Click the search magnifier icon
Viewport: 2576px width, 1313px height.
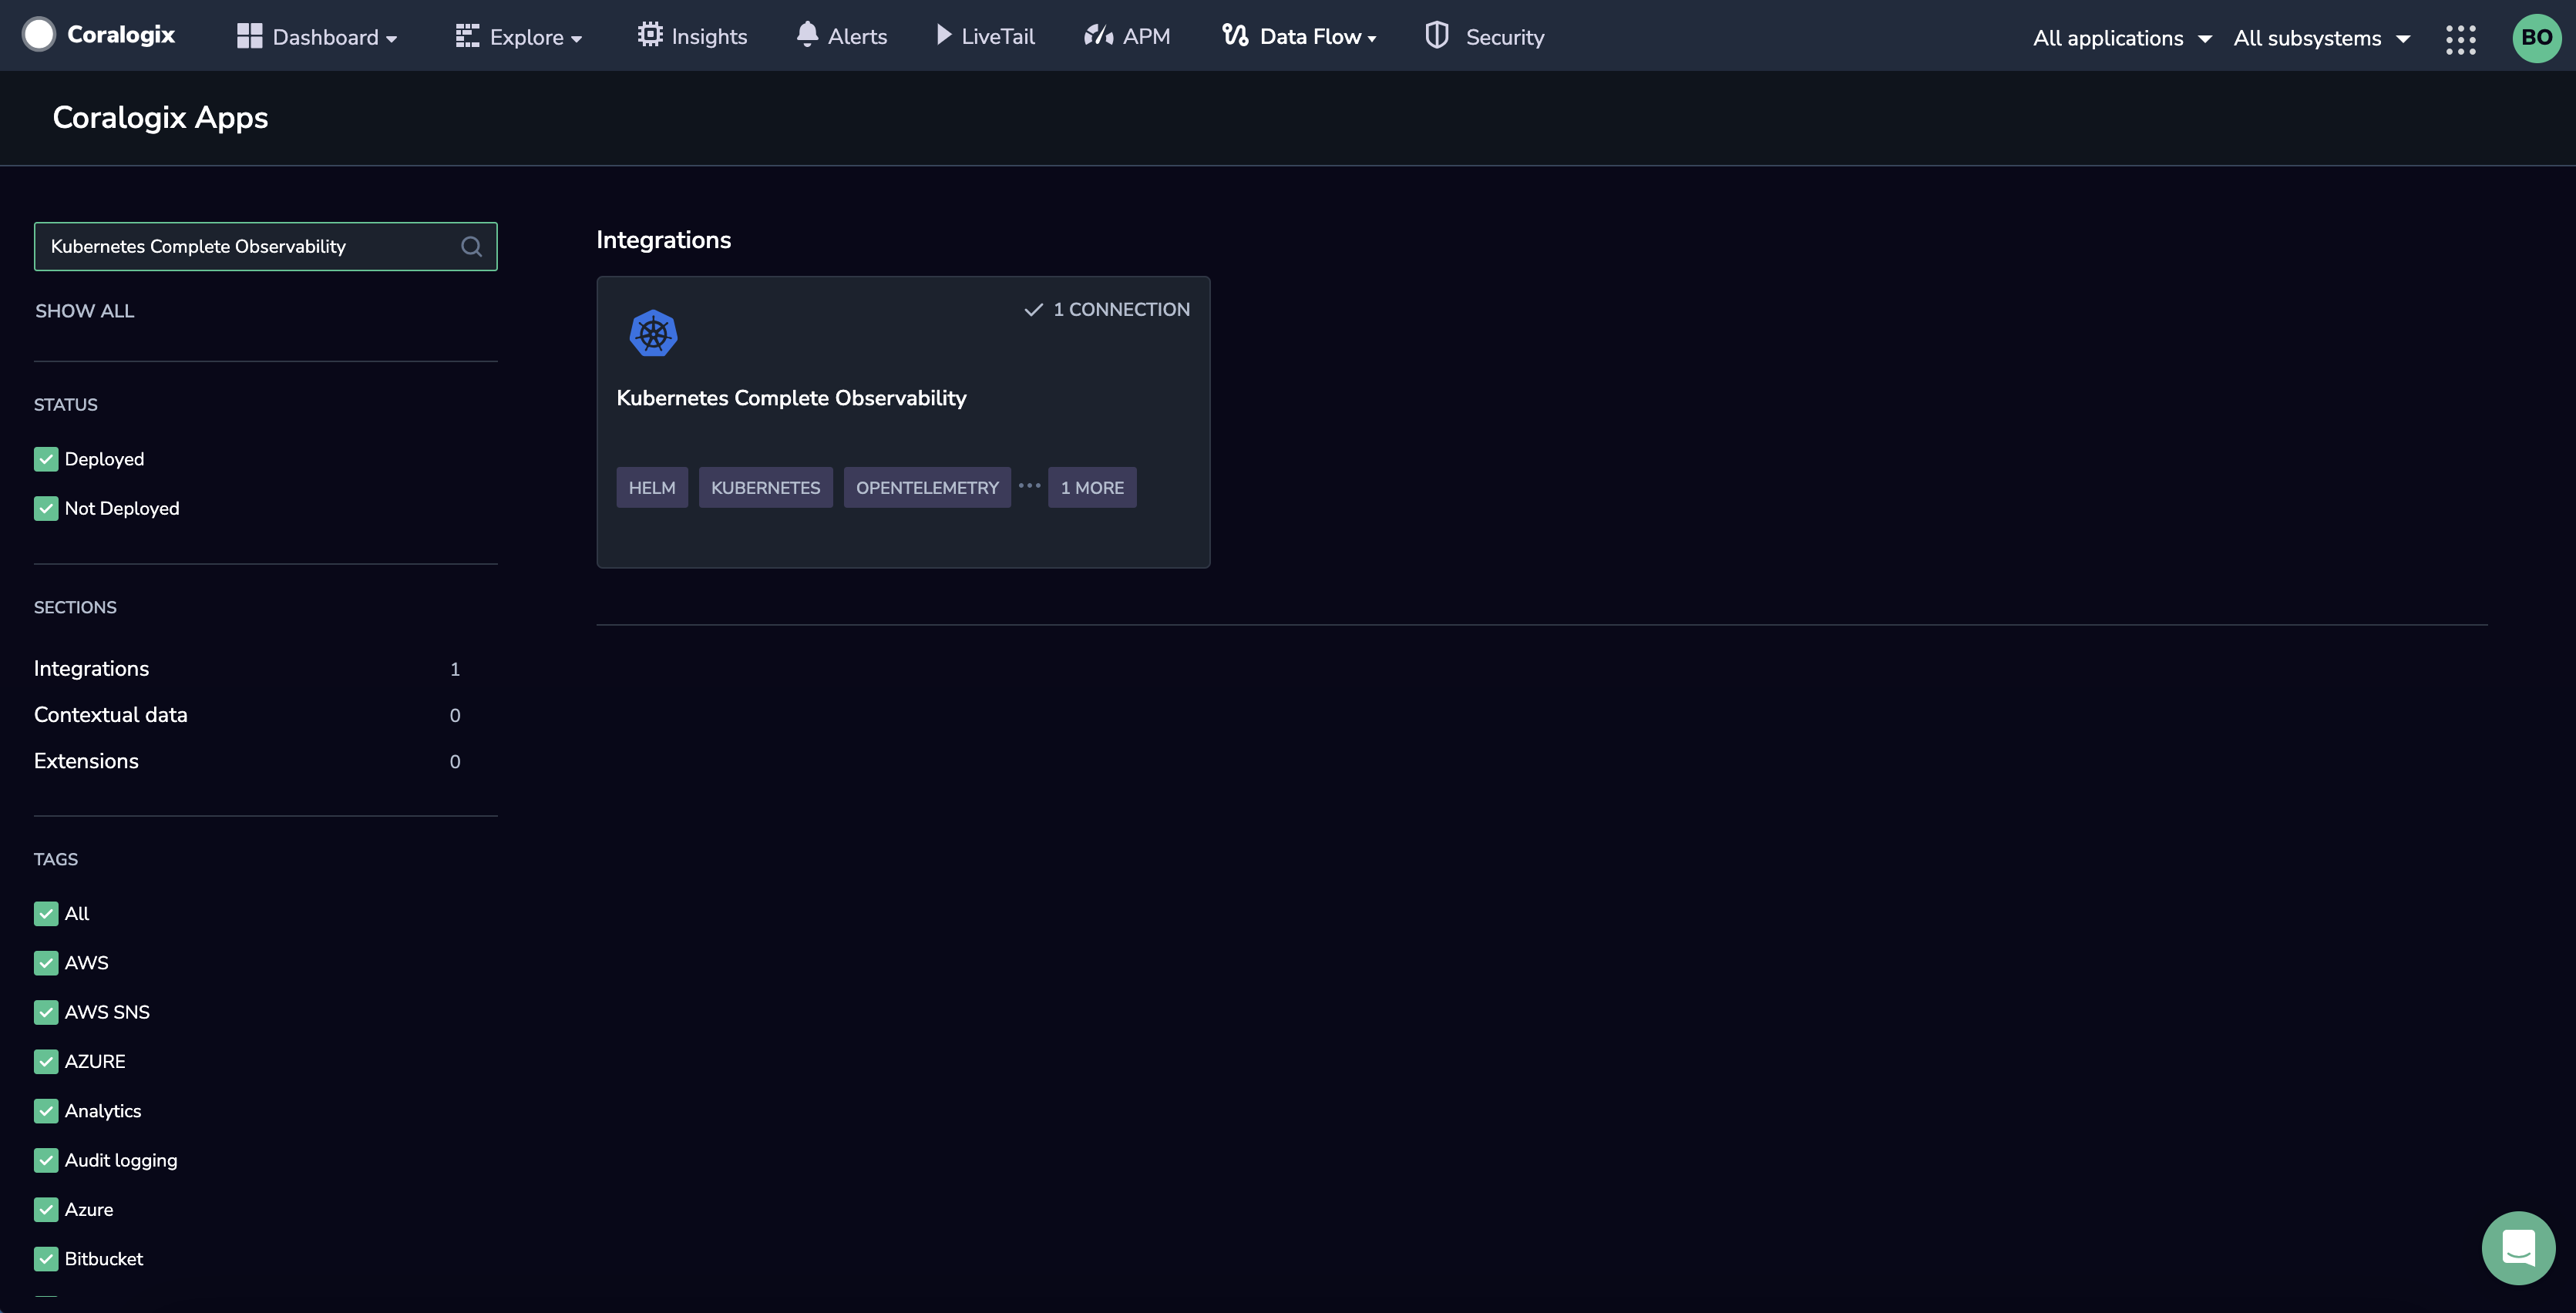point(471,246)
